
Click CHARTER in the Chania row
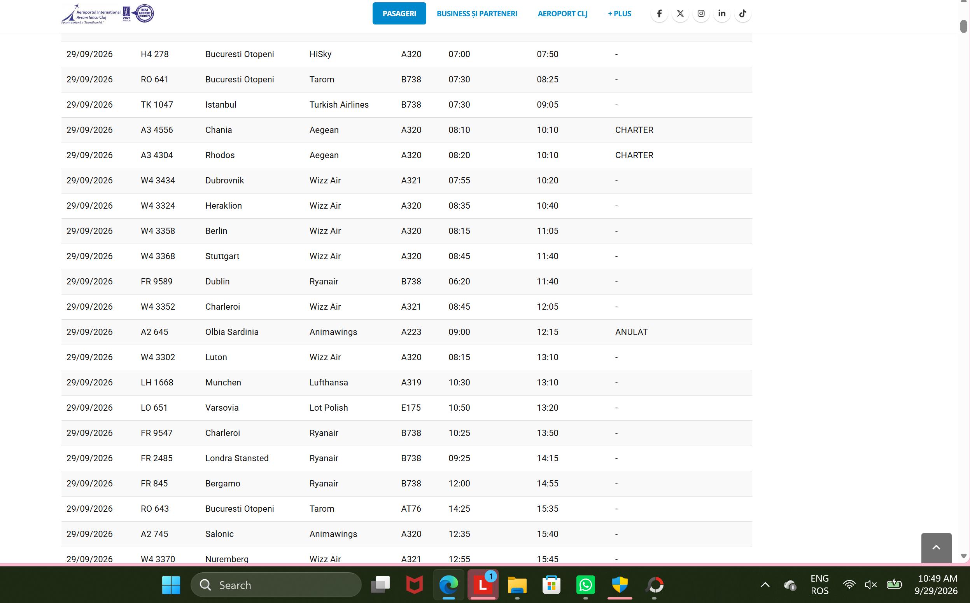pos(634,130)
